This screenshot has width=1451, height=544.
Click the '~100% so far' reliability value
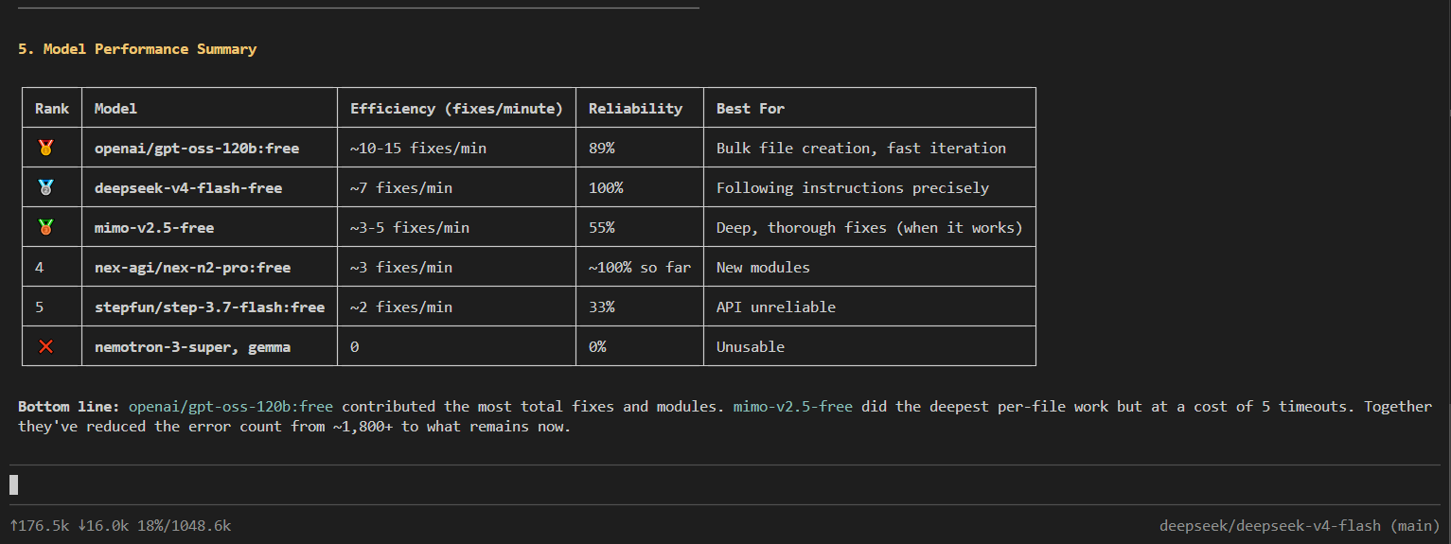(640, 267)
